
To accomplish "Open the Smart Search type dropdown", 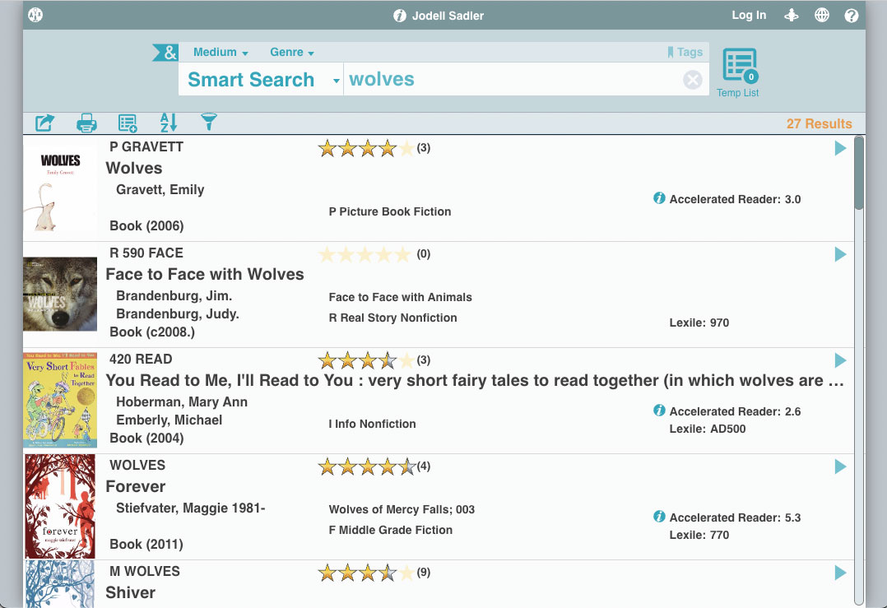I will pos(263,80).
